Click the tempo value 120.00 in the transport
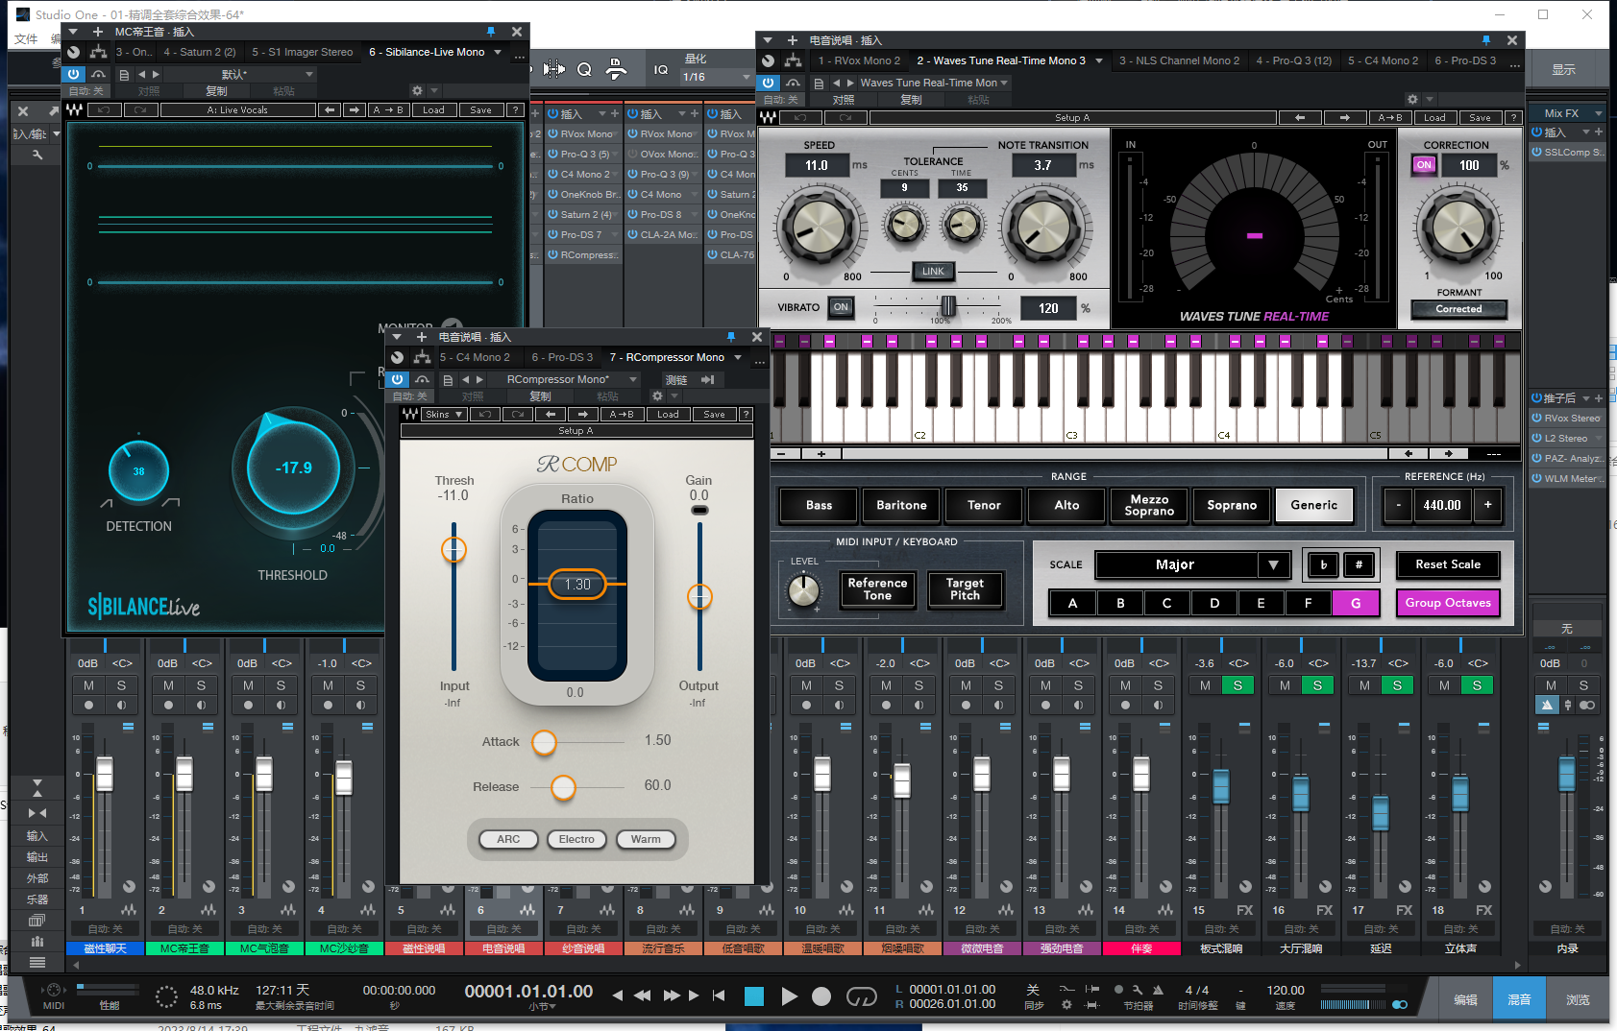The width and height of the screenshot is (1617, 1031). 1285,990
